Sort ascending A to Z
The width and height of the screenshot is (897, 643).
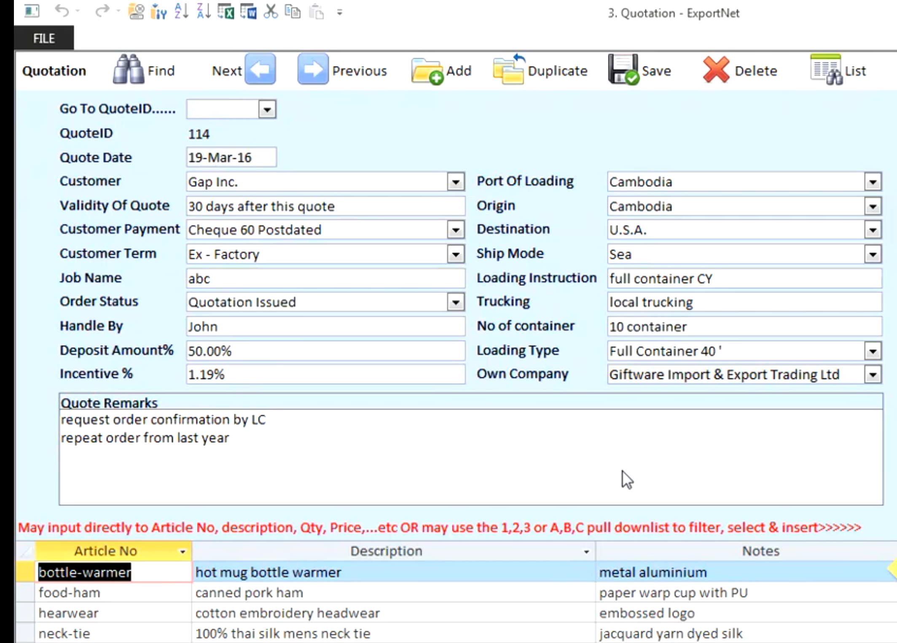click(181, 11)
